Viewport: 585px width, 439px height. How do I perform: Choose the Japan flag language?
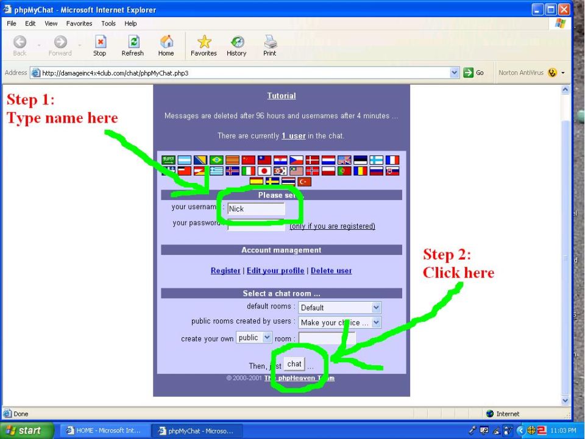point(264,171)
